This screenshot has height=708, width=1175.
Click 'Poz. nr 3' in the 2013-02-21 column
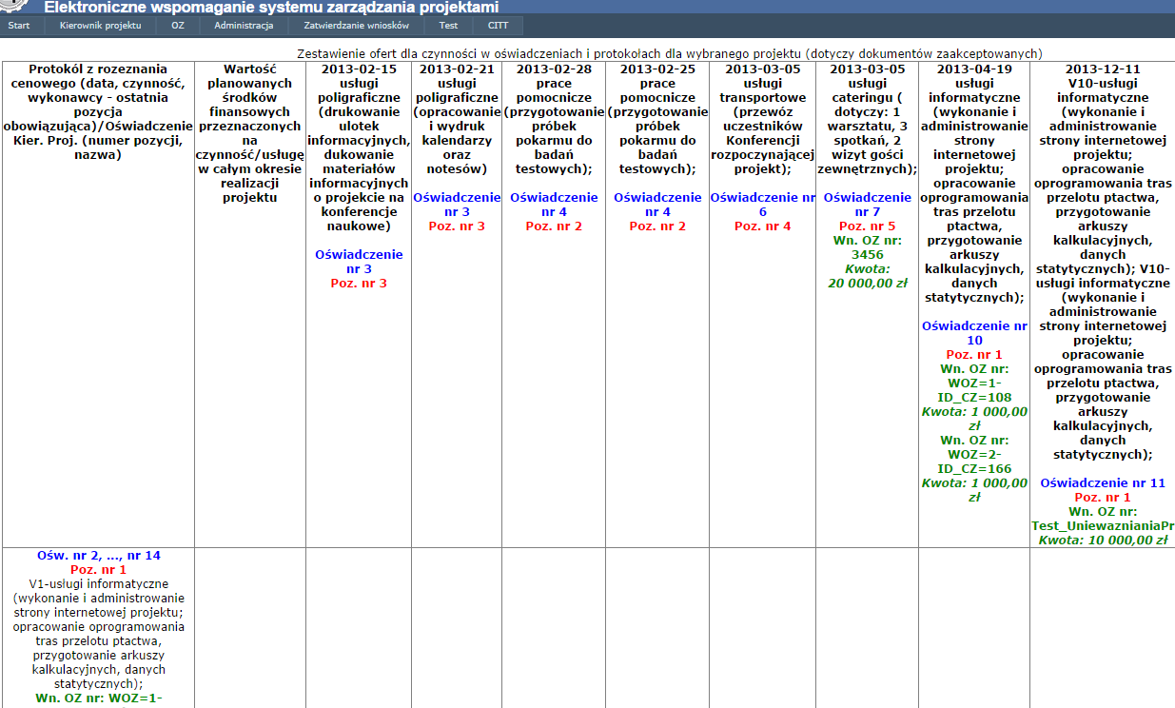click(x=457, y=226)
